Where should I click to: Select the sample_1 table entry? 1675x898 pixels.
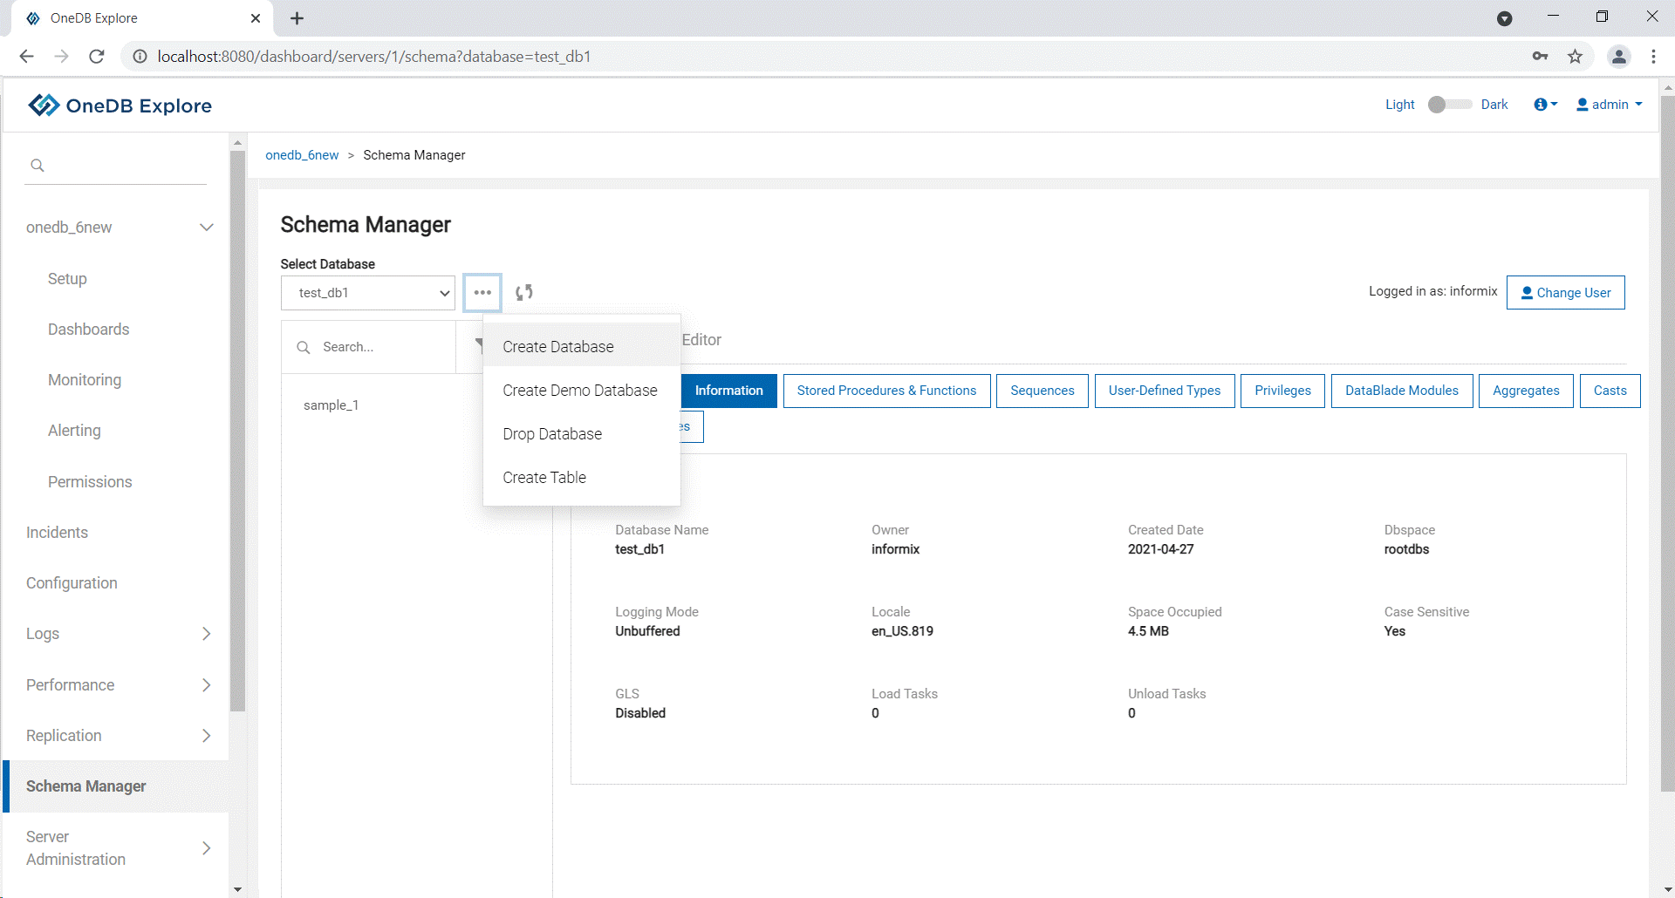[x=332, y=405]
